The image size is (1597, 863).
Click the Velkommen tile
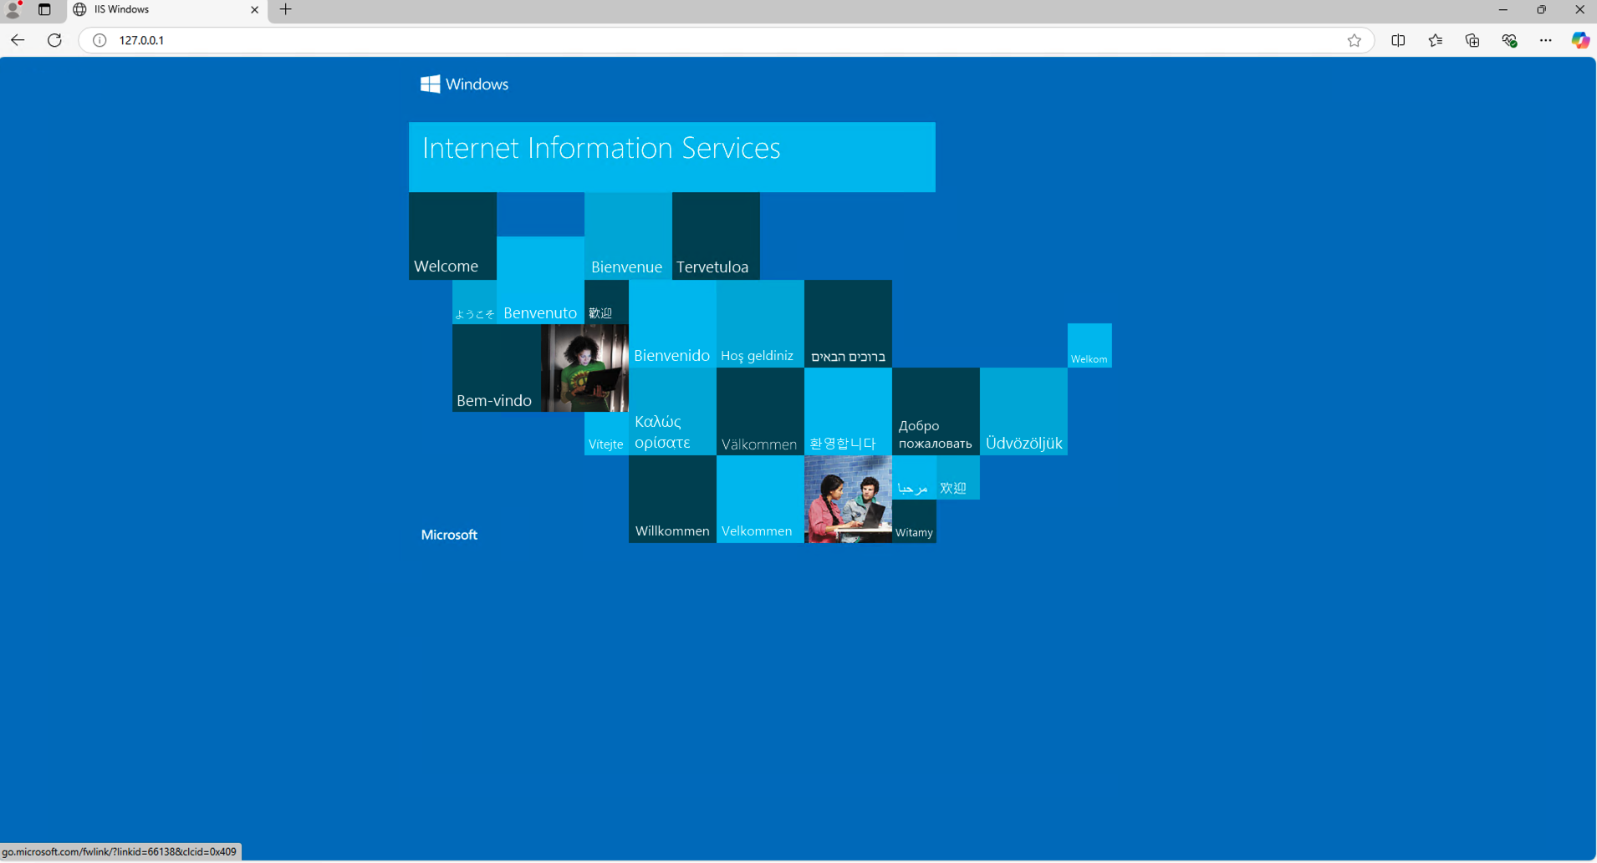click(x=760, y=499)
